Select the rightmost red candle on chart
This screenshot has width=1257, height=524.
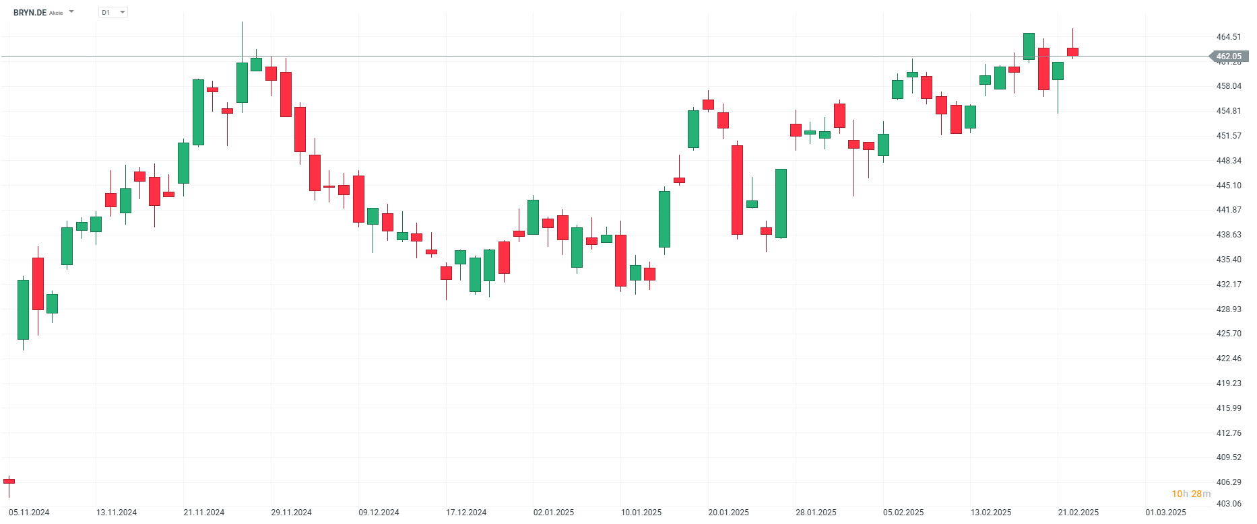1072,52
